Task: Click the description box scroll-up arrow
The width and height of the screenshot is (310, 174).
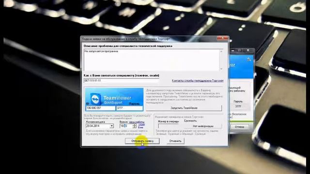Action: coord(221,51)
